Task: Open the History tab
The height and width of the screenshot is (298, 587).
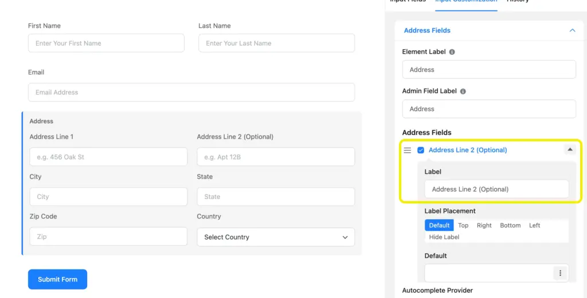Action: pyautogui.click(x=518, y=2)
